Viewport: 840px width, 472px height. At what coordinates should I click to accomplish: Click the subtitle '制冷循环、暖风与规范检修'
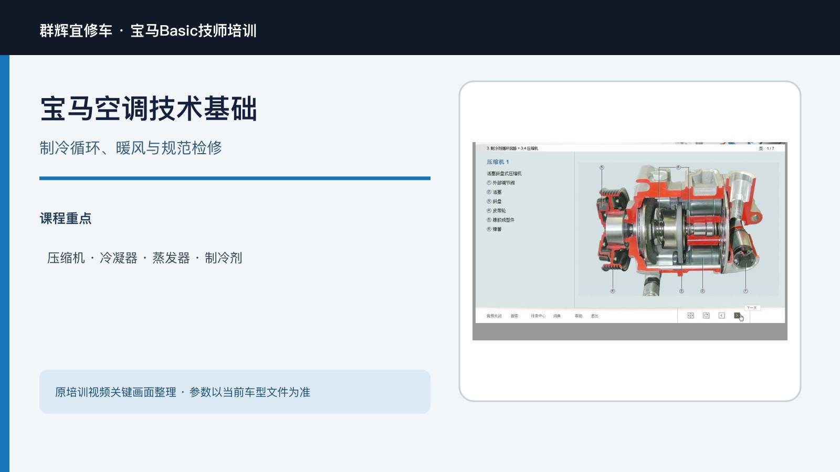pos(131,148)
